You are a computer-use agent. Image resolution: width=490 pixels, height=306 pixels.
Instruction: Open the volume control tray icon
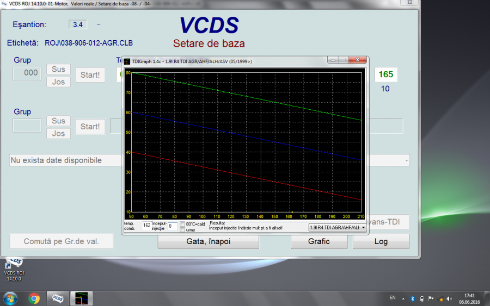pyautogui.click(x=449, y=298)
